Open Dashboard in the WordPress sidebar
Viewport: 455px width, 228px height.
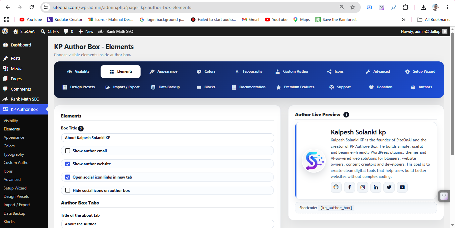coord(24,45)
